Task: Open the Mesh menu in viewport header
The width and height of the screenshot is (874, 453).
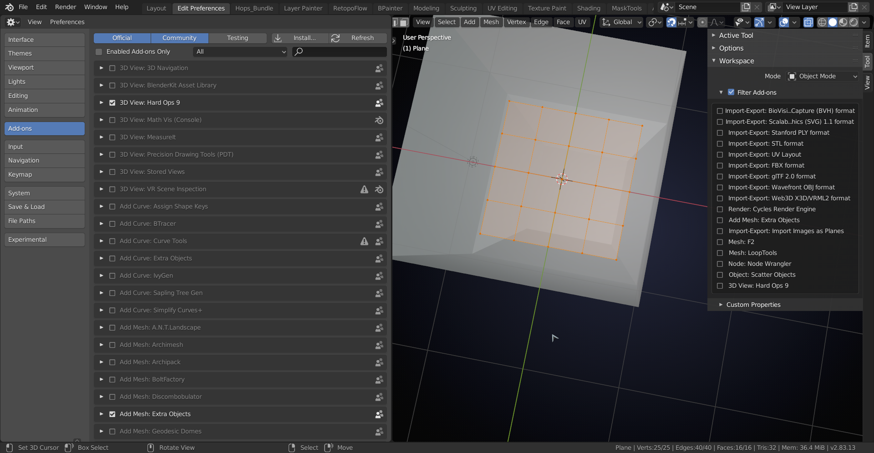Action: pyautogui.click(x=491, y=22)
